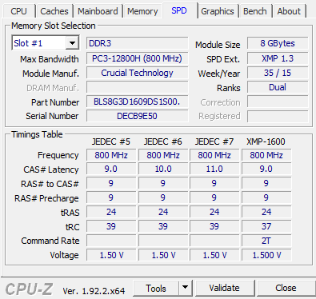Expand the Slot #1 dropdown arrow
This screenshot has width=316, height=299.
pyautogui.click(x=72, y=43)
